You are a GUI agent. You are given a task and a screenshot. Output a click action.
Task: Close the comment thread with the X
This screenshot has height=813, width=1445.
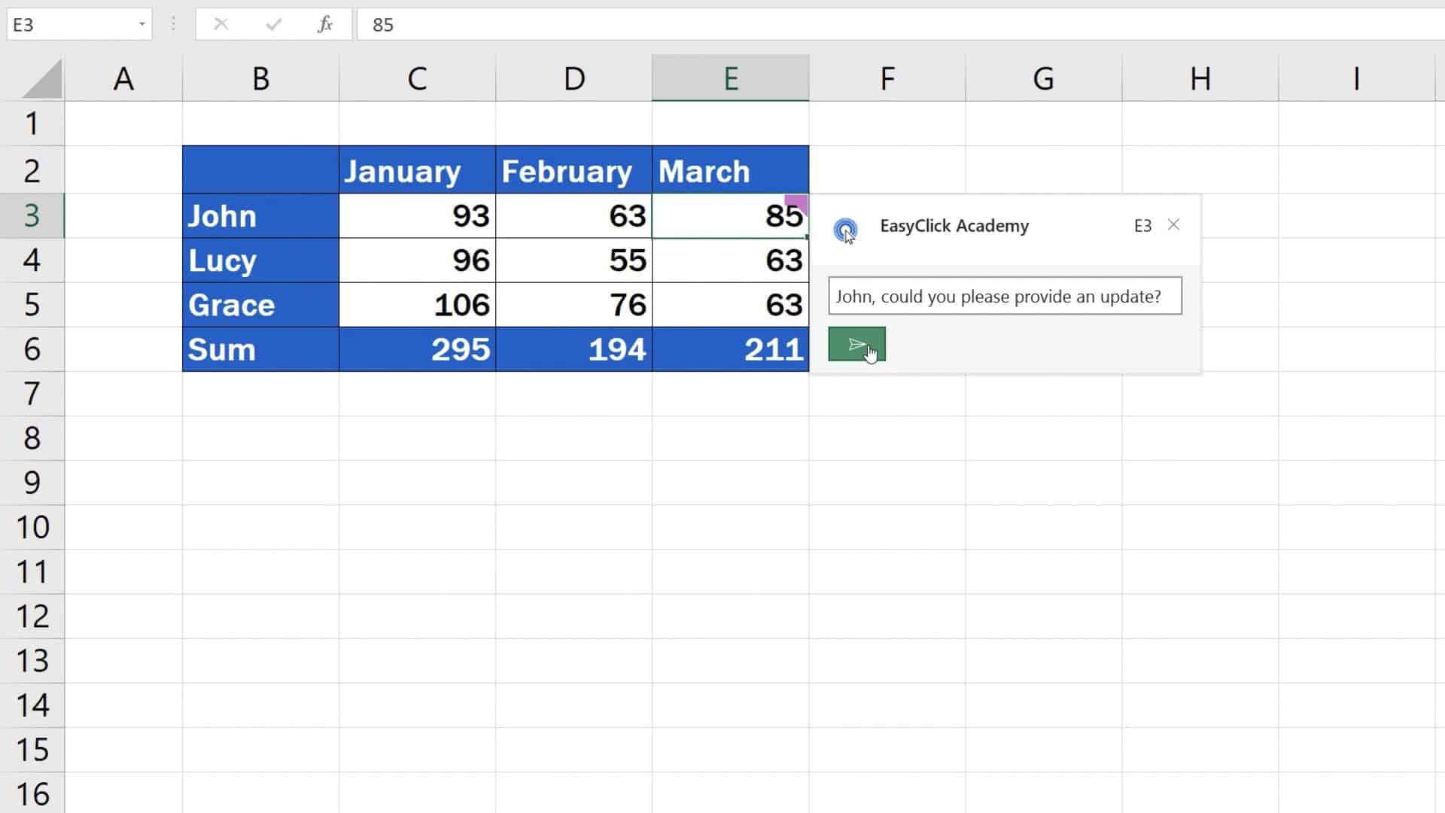1173,224
